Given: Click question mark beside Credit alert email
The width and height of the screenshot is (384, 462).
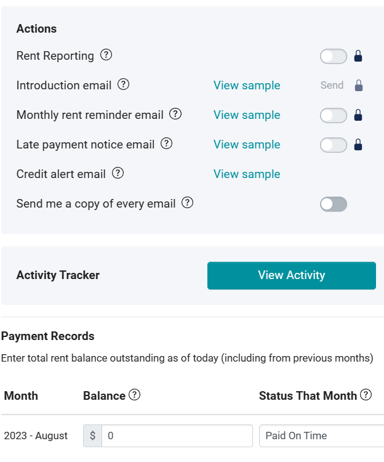Looking at the screenshot, I should pos(118,173).
